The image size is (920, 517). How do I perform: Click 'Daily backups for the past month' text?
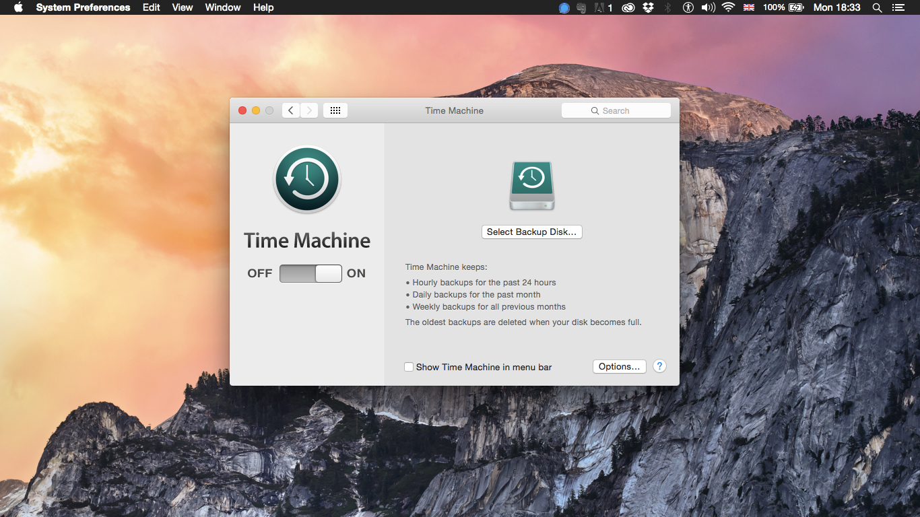476,295
